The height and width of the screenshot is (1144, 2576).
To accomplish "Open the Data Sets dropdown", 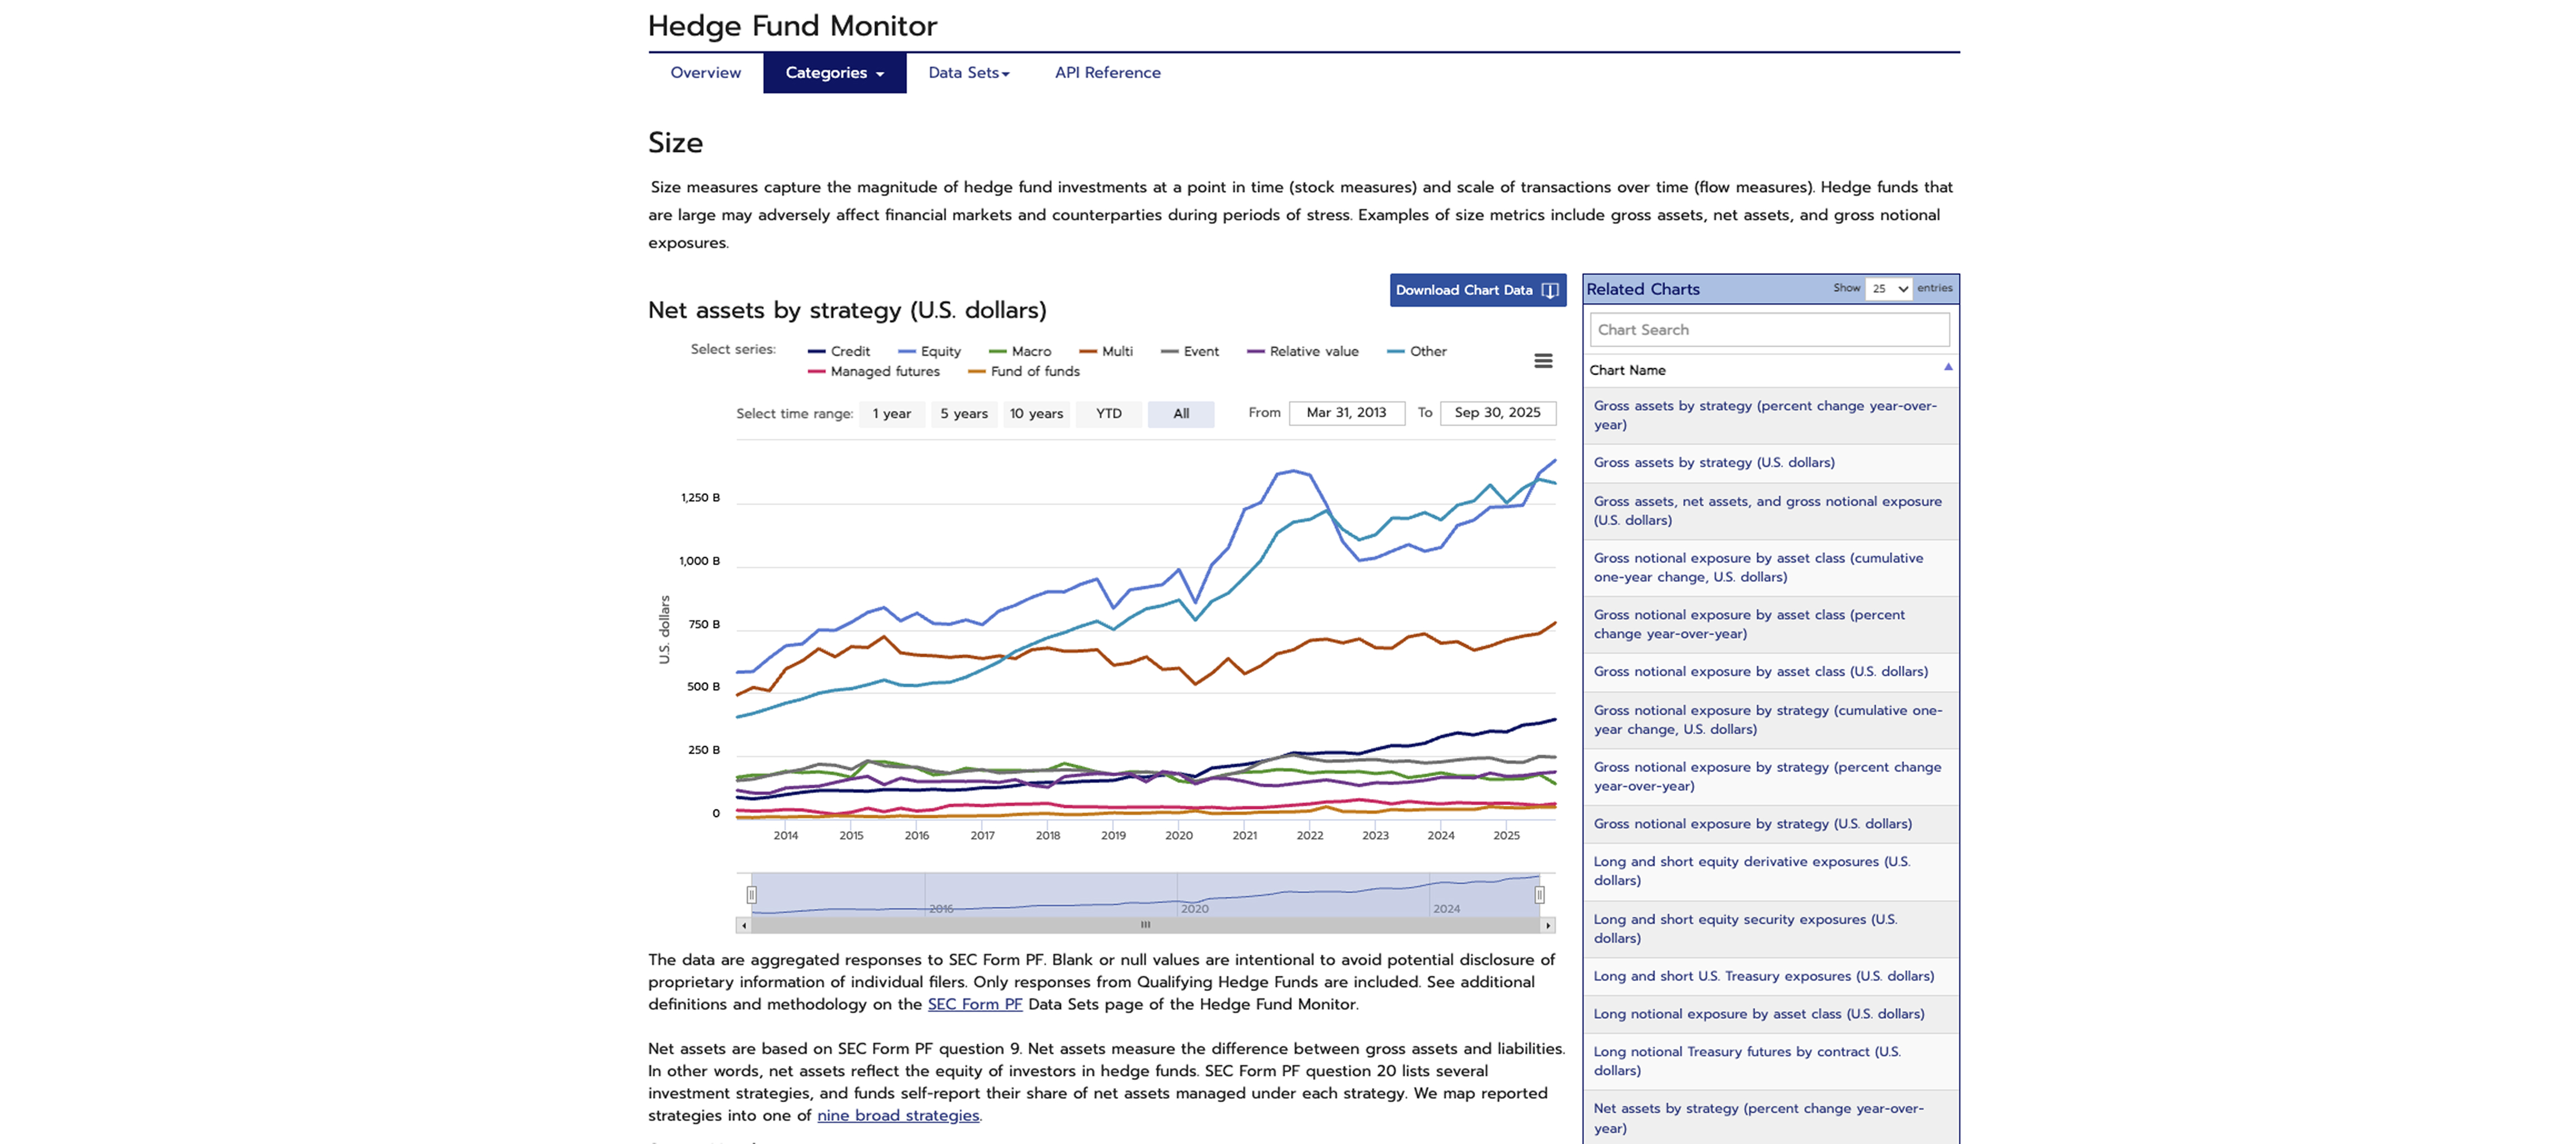I will [967, 72].
